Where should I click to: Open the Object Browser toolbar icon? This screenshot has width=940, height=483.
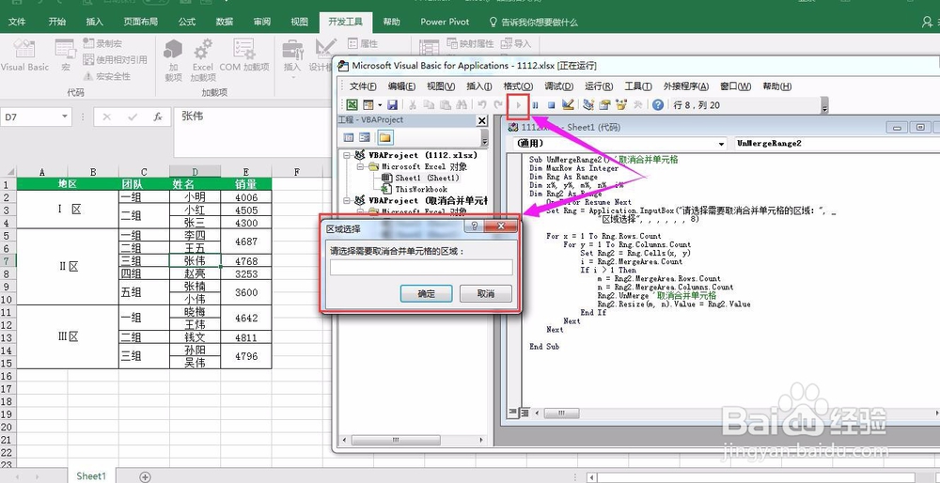pos(621,105)
